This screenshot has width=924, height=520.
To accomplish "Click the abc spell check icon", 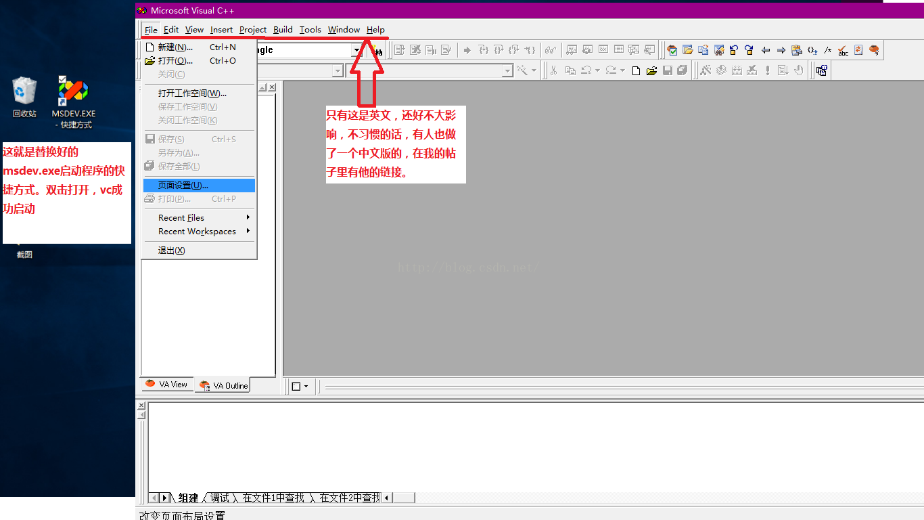I will point(843,50).
